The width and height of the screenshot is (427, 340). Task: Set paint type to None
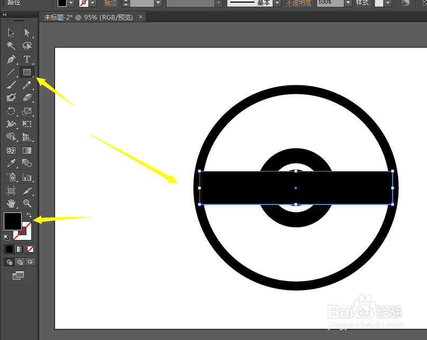point(31,249)
